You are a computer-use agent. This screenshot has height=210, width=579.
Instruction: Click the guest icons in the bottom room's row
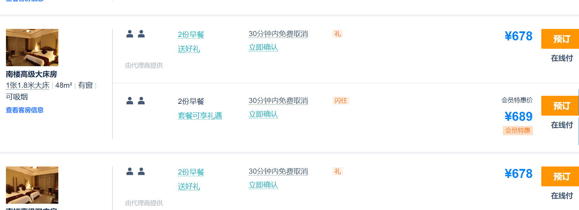(135, 172)
